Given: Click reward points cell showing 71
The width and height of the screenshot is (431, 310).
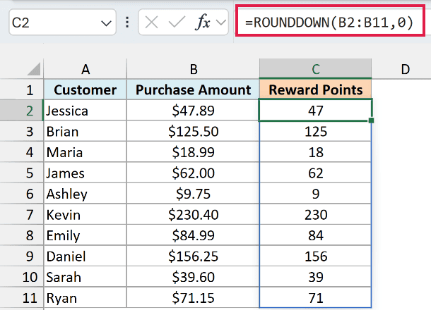Looking at the screenshot, I should (316, 298).
